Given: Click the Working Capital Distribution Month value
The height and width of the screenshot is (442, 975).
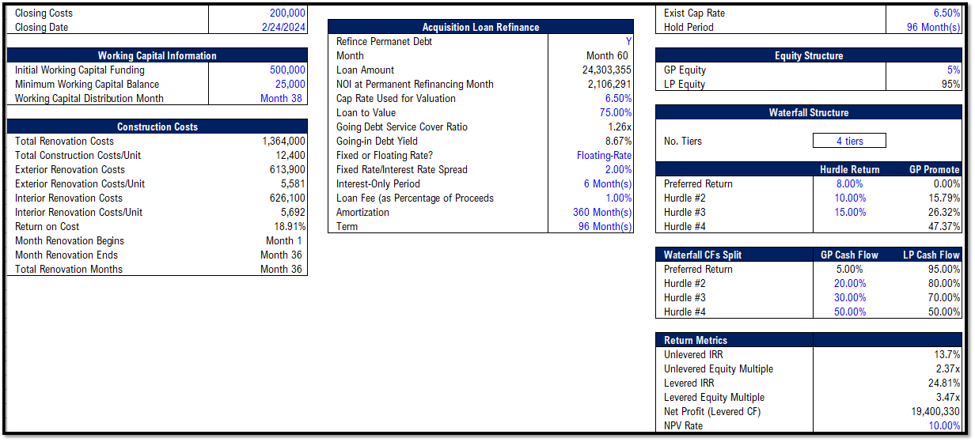Looking at the screenshot, I should 281,98.
